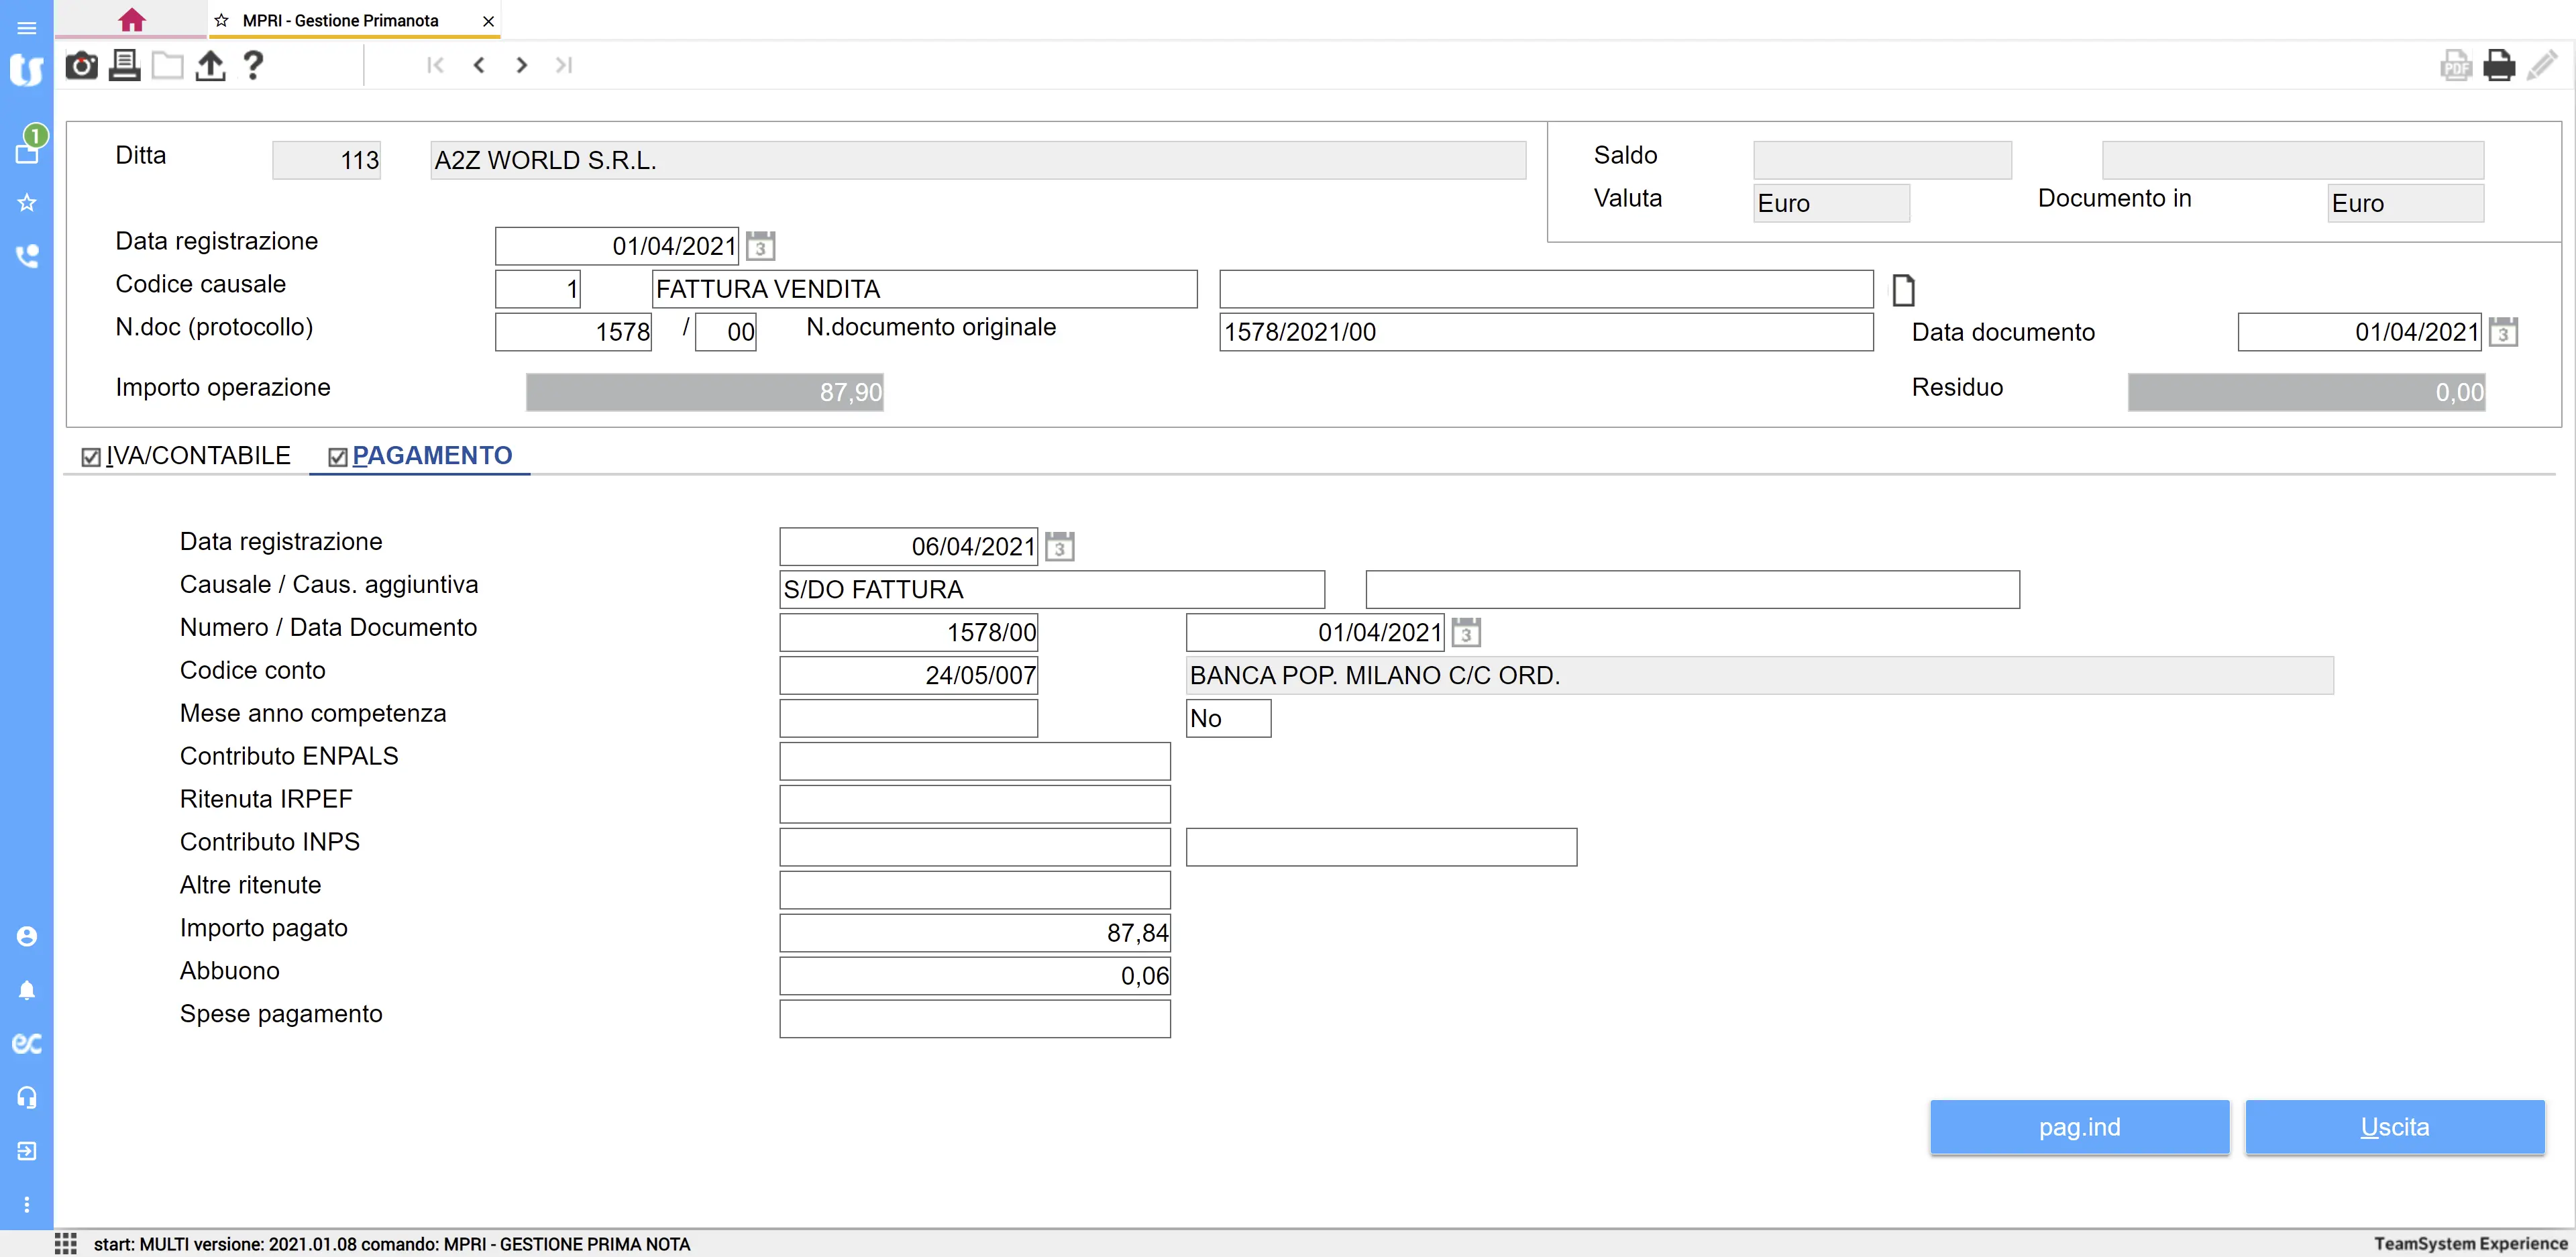Click the upload arrow toolbar icon
2576x1257 pixels.
210,66
